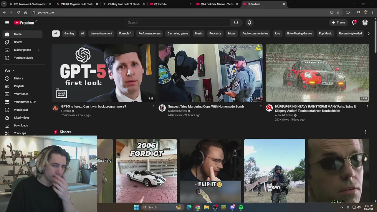Open YouTube Music from sidebar
This screenshot has height=212, width=377.
[22, 58]
